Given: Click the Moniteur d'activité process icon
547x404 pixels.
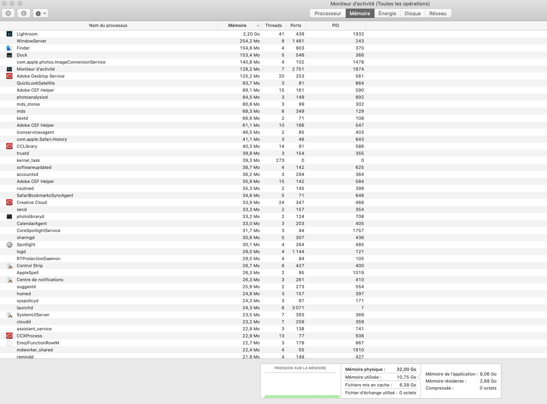Looking at the screenshot, I should click(x=9, y=69).
